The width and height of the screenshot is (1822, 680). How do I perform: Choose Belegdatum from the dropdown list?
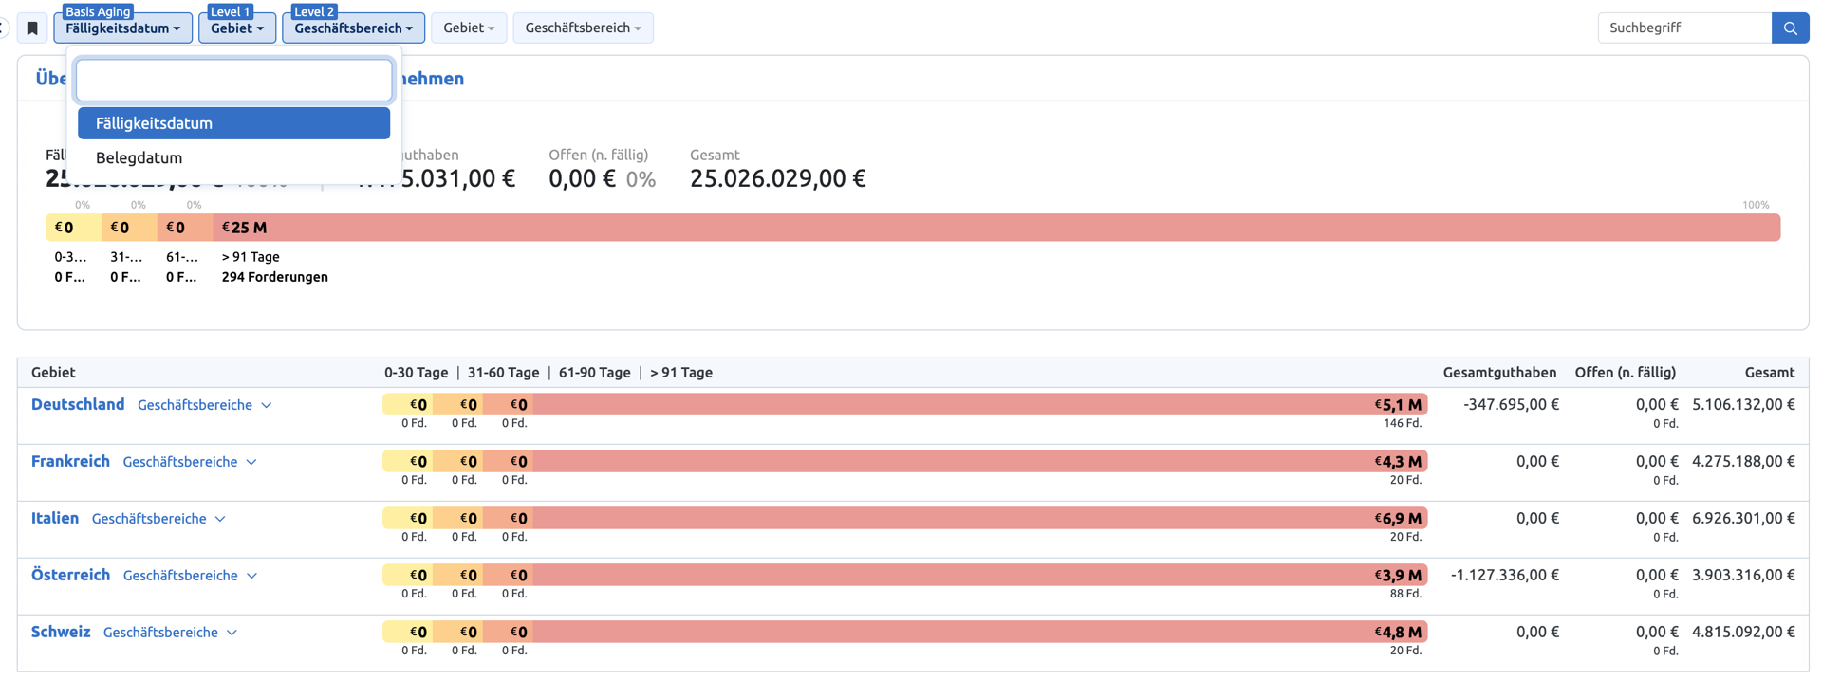233,157
